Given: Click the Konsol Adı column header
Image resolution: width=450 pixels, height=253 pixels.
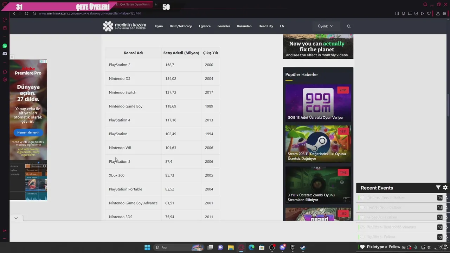Looking at the screenshot, I should tap(133, 53).
